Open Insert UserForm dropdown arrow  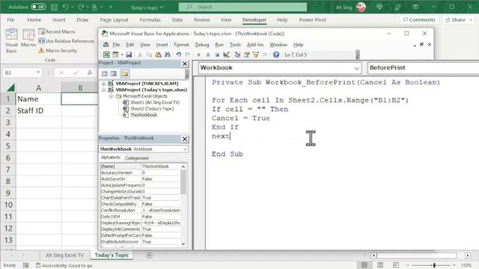tap(121, 55)
